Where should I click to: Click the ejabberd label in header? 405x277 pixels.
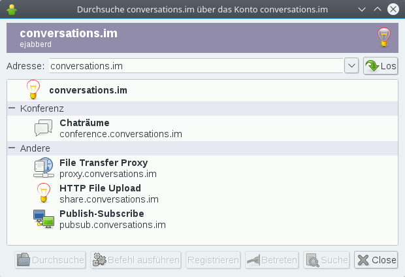[x=36, y=44]
